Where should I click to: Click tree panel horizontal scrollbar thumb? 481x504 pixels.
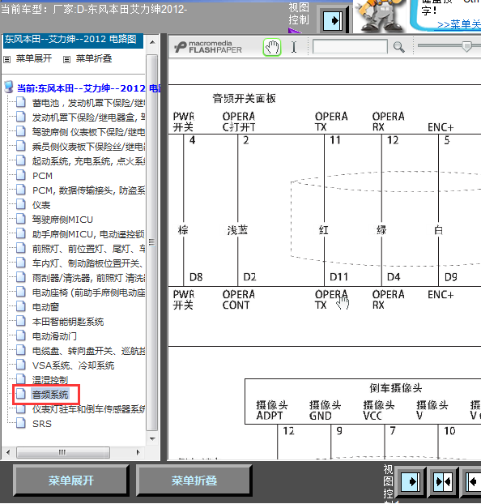63,452
